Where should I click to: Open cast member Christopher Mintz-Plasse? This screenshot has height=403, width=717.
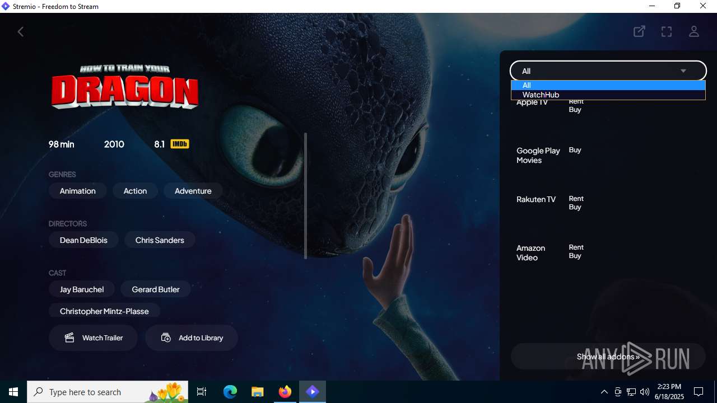pos(104,311)
